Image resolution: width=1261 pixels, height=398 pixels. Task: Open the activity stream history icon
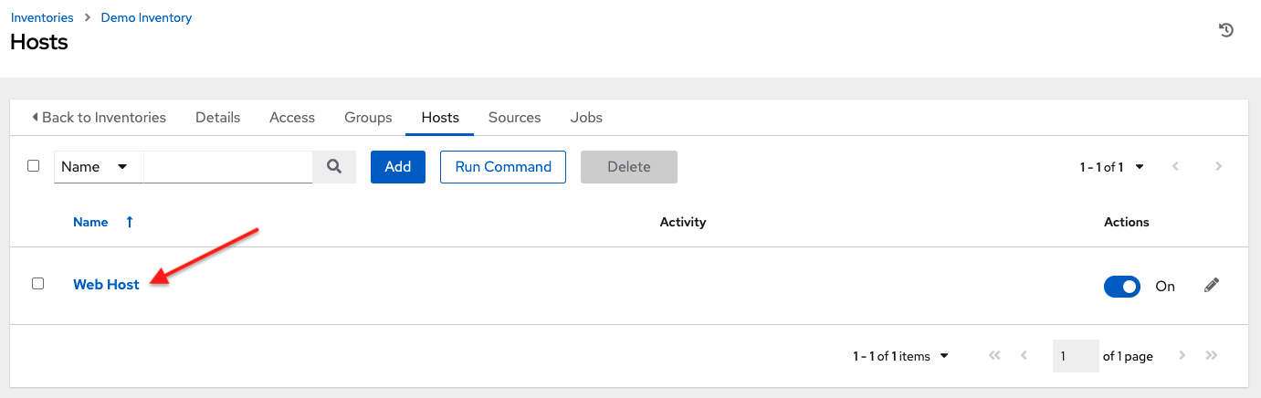(x=1226, y=30)
